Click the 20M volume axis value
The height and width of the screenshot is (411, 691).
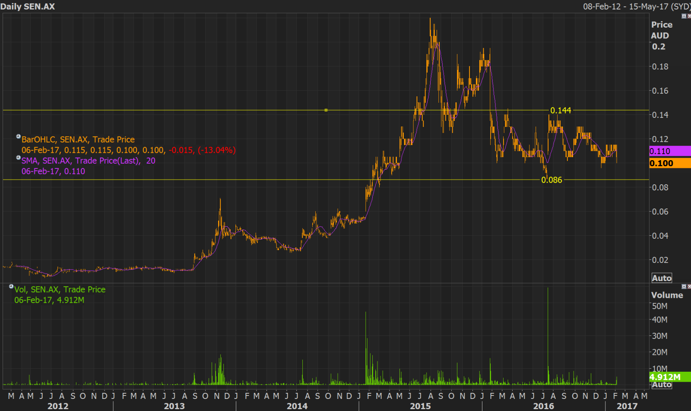pos(660,352)
